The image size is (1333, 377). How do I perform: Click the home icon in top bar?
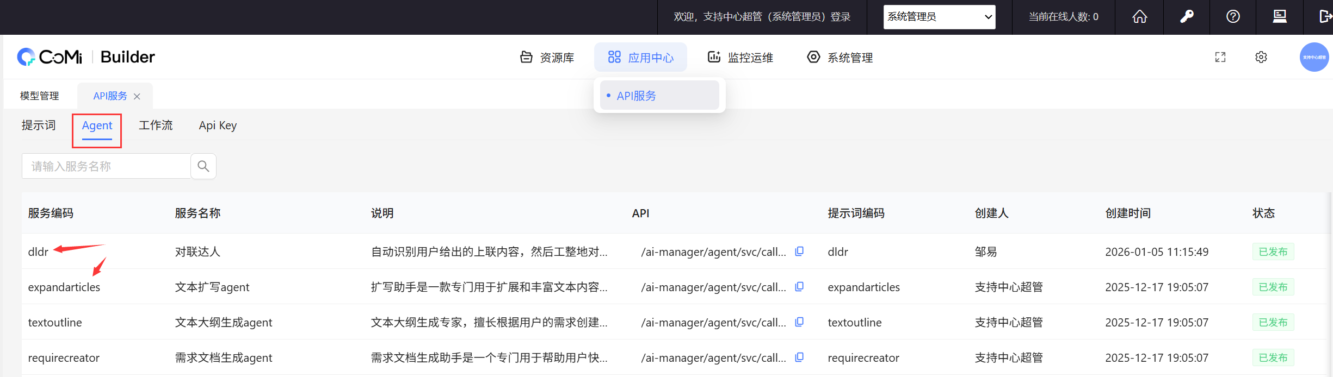pos(1139,17)
